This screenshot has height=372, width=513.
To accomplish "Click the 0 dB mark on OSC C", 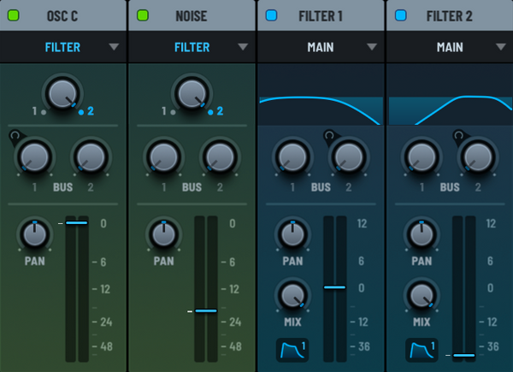I will (x=103, y=223).
